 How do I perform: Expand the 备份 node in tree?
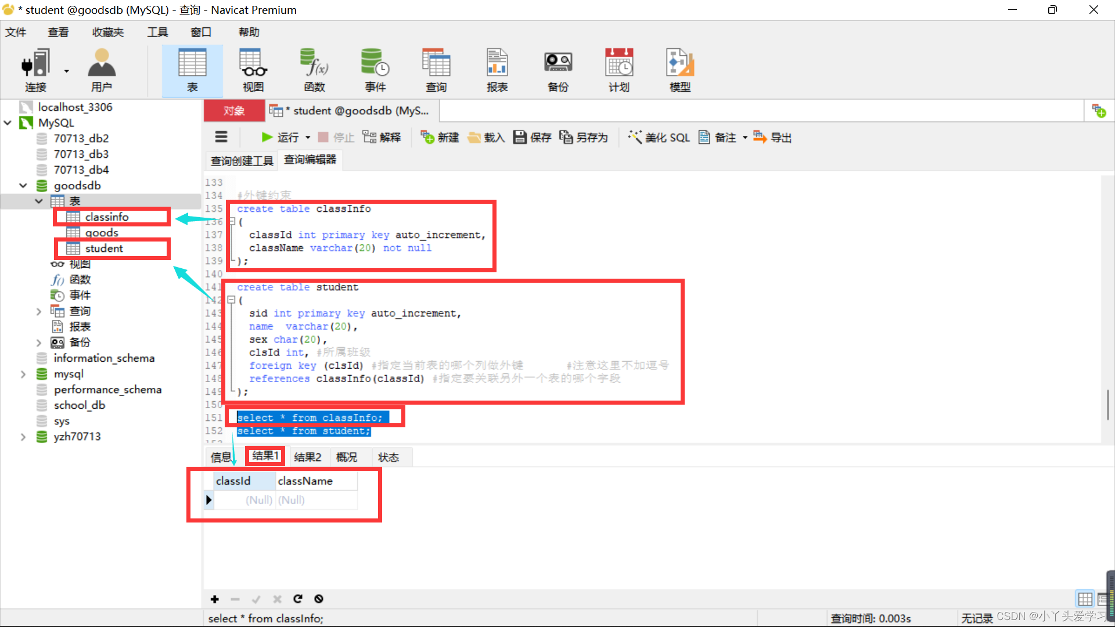pyautogui.click(x=39, y=343)
